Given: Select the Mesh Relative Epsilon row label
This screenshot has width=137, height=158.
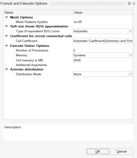Looking at the screenshot, I should click(32, 22).
